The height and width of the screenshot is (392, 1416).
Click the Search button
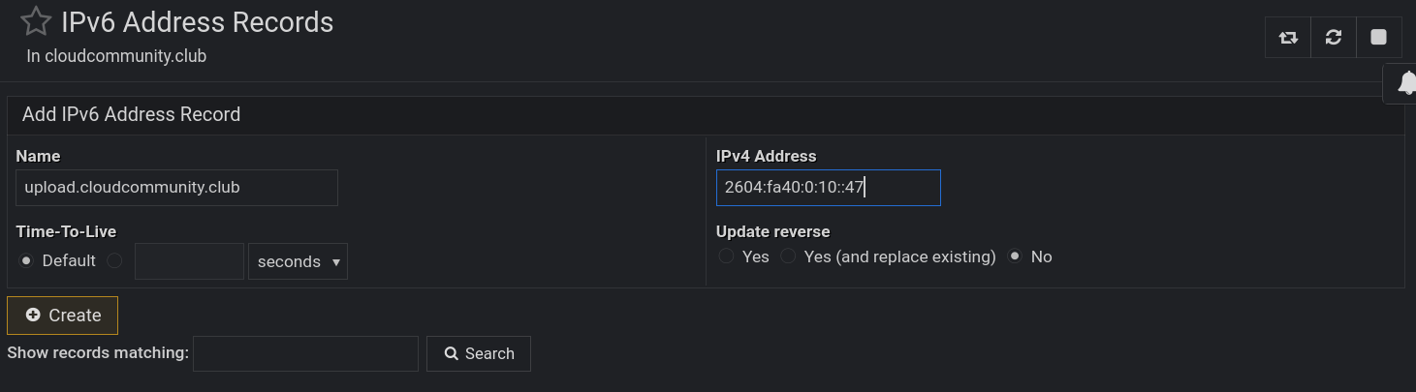(479, 353)
